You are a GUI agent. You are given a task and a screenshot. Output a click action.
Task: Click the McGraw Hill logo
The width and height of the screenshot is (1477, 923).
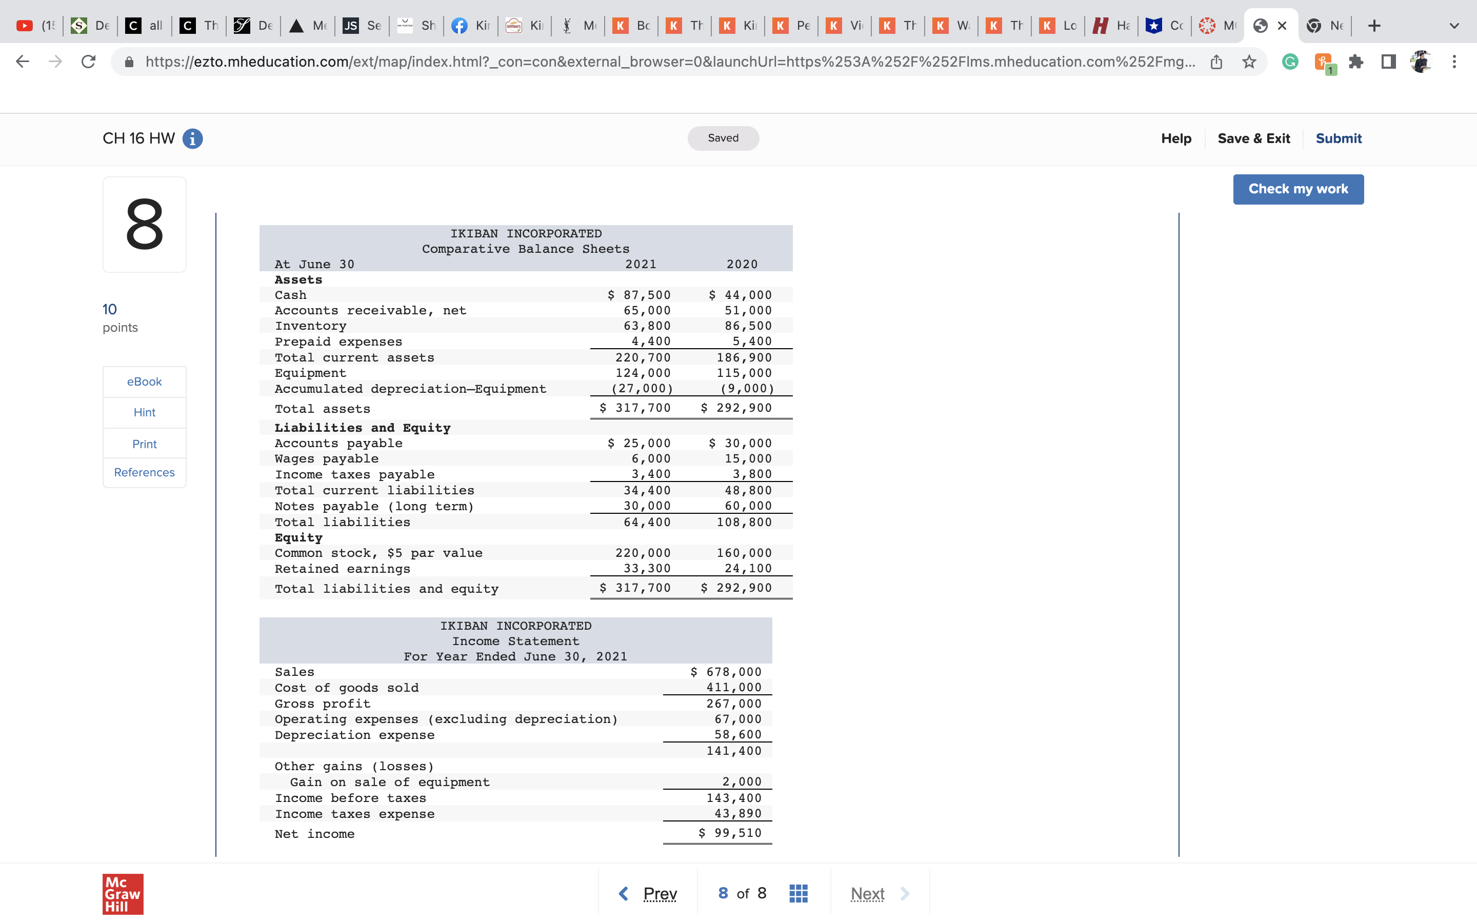click(x=123, y=894)
